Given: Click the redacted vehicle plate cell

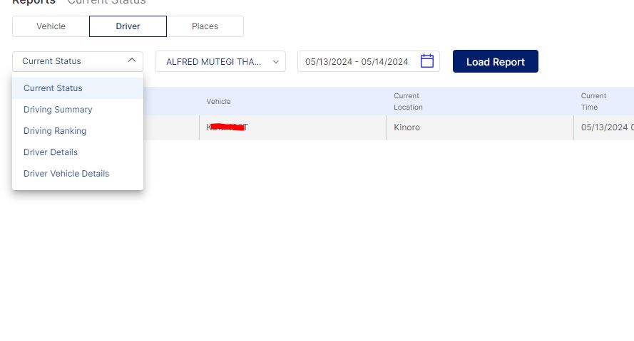Looking at the screenshot, I should (227, 127).
